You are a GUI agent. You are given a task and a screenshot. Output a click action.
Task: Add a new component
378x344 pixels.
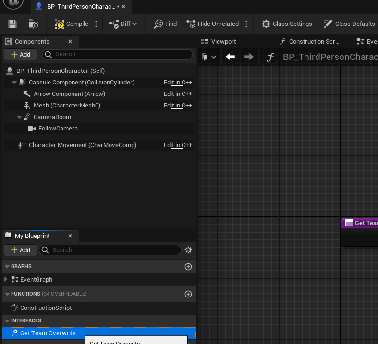click(x=20, y=55)
